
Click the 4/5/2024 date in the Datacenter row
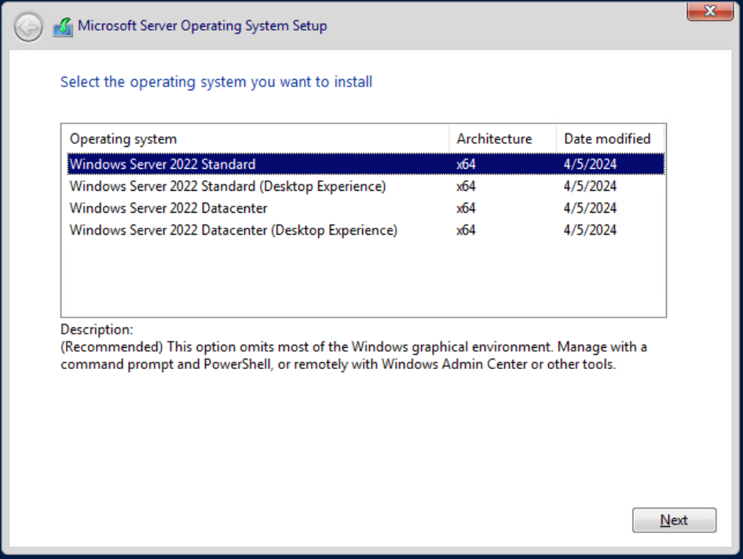tap(590, 208)
